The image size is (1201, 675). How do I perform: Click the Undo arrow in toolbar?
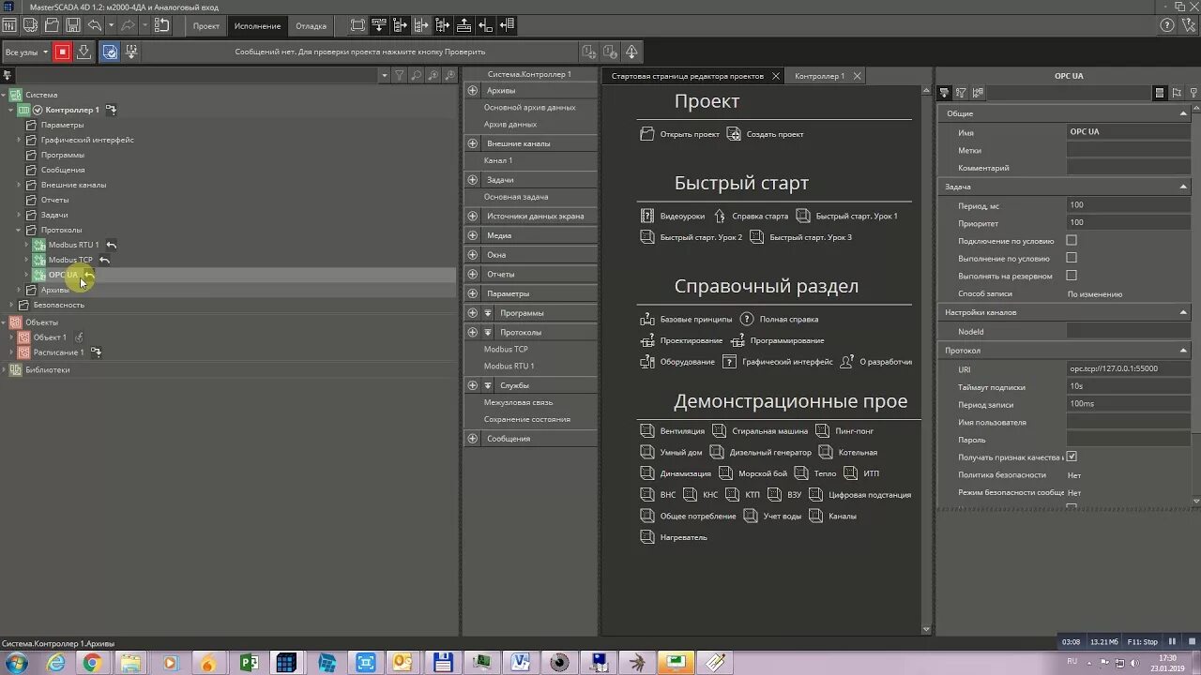95,25
